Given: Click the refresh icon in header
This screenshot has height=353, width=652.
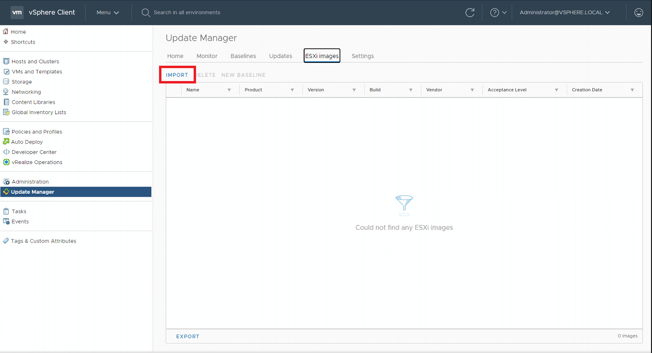Looking at the screenshot, I should point(470,12).
